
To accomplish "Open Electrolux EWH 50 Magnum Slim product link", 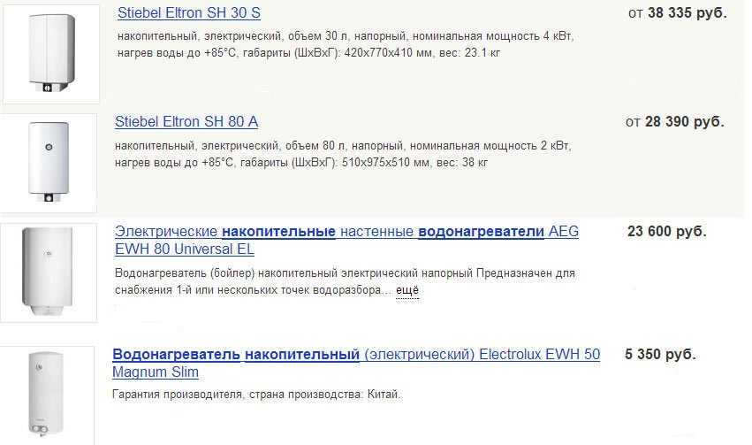I will [x=356, y=363].
